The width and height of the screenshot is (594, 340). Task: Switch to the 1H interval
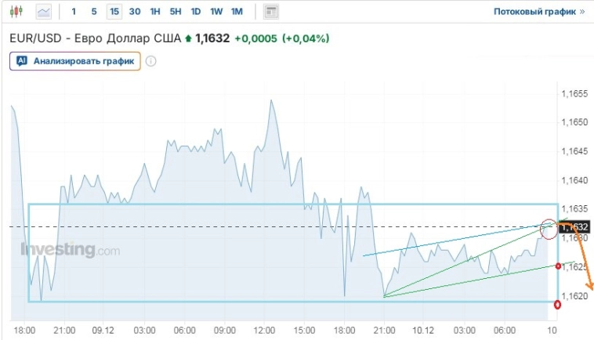point(155,12)
